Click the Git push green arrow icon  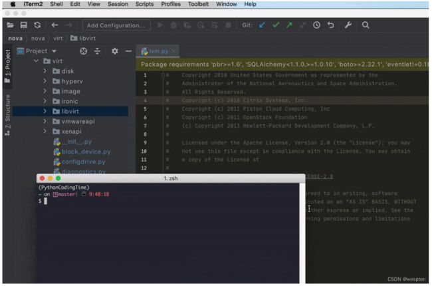(x=289, y=25)
